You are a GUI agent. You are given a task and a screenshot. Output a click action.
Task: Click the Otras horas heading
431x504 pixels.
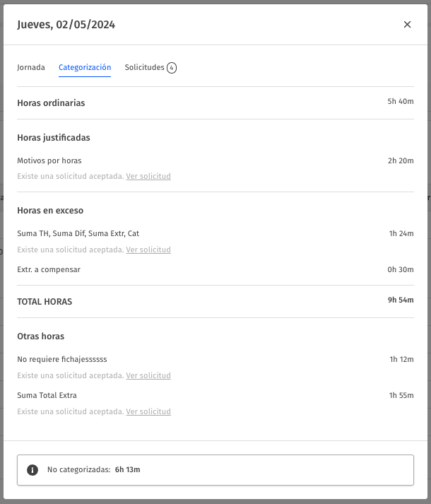tap(41, 336)
